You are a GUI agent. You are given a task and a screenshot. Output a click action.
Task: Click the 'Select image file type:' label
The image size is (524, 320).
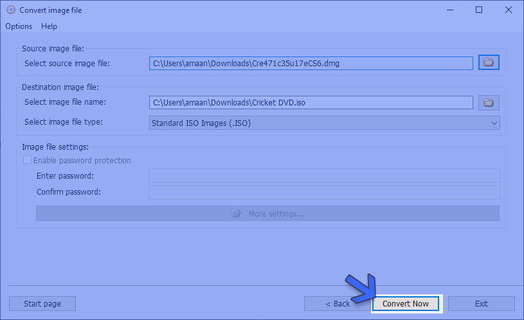[x=64, y=122]
